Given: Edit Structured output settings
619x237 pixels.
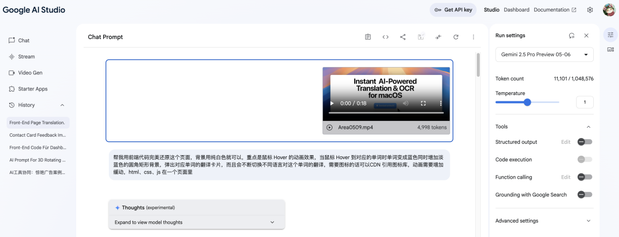Looking at the screenshot, I should click(x=566, y=142).
